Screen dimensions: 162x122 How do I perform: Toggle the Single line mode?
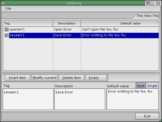(x=152, y=86)
